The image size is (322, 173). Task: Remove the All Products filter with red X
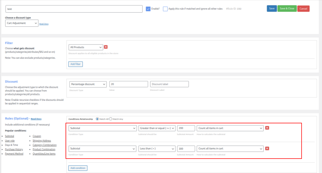coord(106,47)
